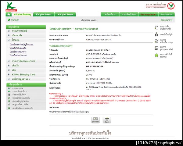Open the red-text tab beside ออกจากระบบ
183x146 pixels.
pyautogui.click(x=148, y=14)
